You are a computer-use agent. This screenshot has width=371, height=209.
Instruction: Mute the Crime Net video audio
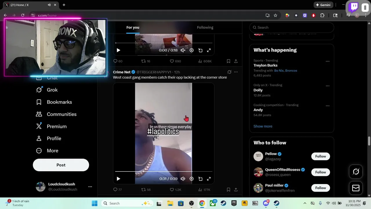coord(183,179)
